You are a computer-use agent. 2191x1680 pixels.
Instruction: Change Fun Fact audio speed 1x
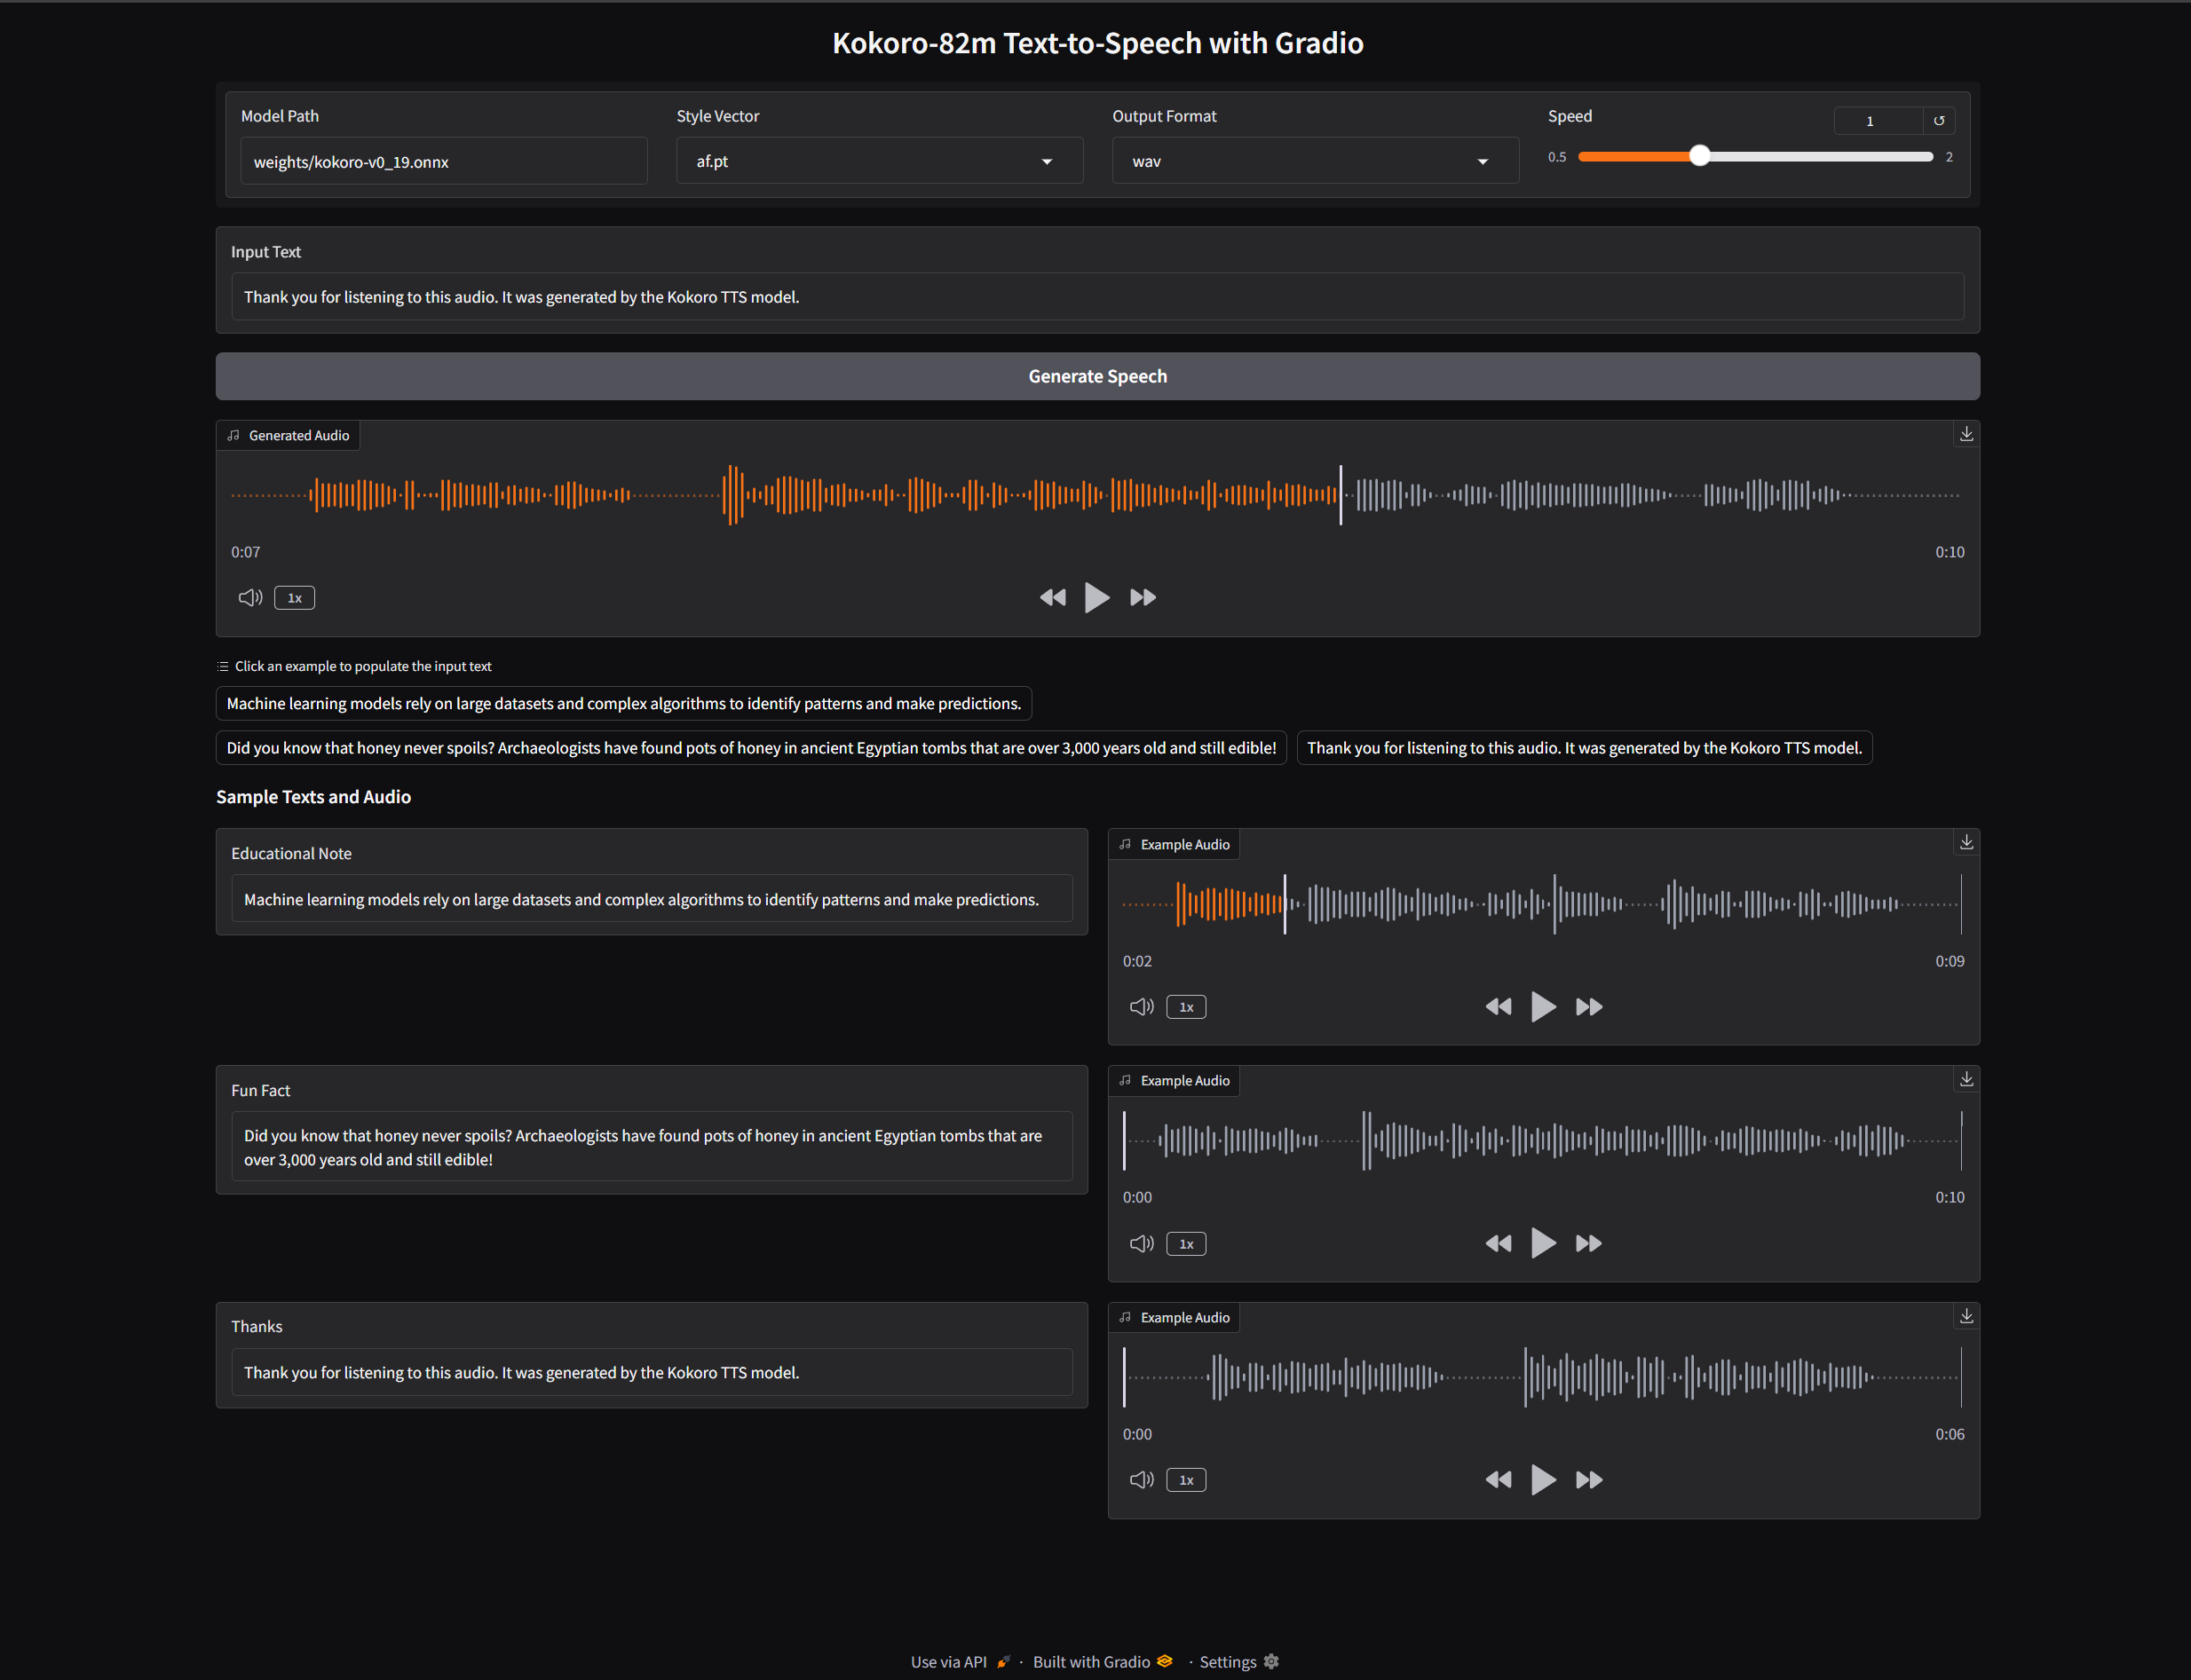[1185, 1244]
